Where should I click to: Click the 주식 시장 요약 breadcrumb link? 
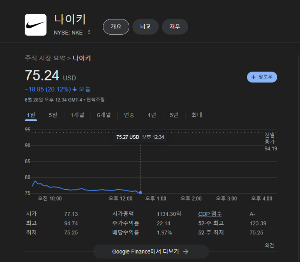click(45, 58)
